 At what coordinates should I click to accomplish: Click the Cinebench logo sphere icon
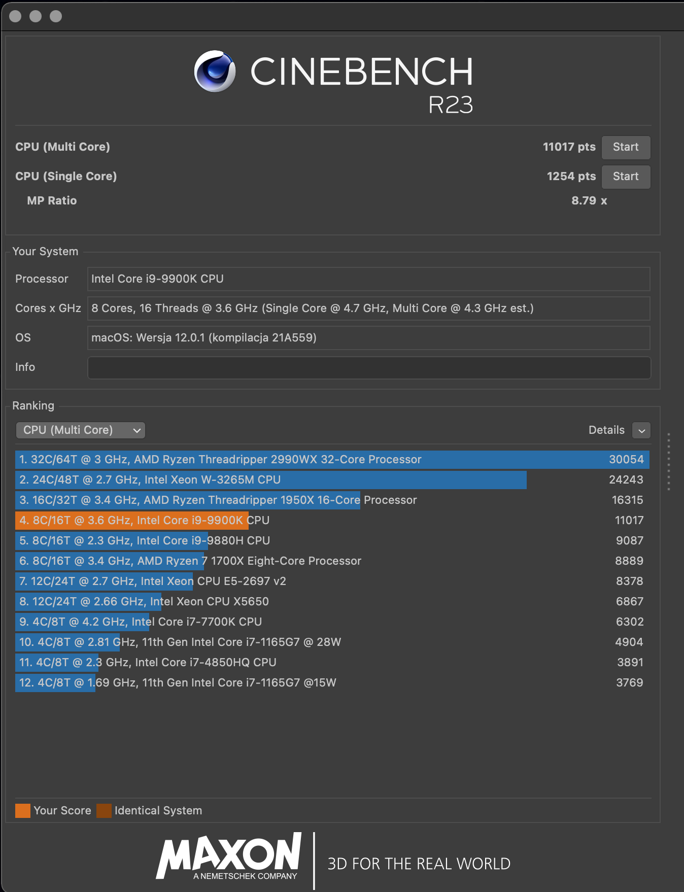tap(215, 71)
